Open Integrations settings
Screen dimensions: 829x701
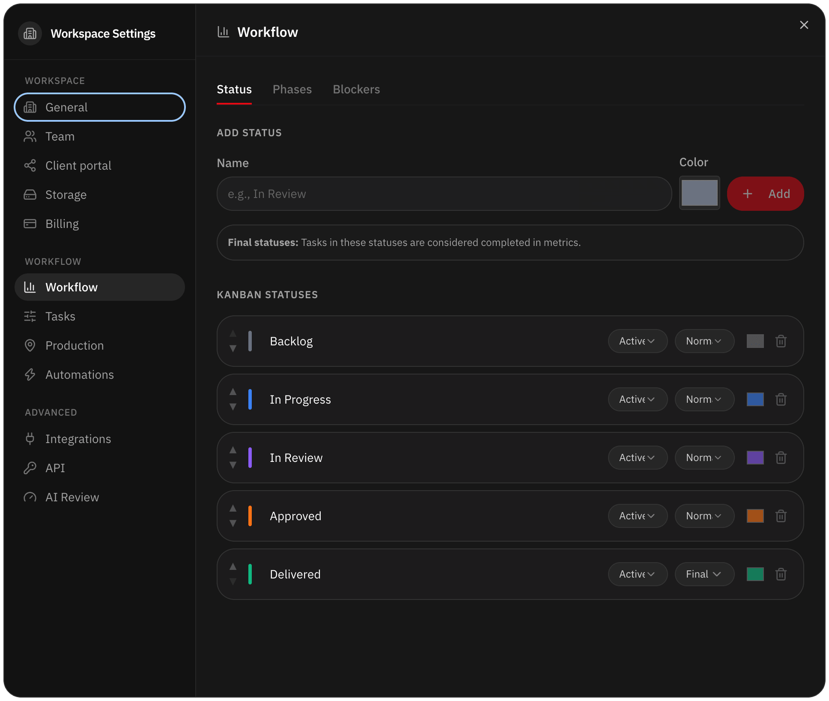coord(100,439)
